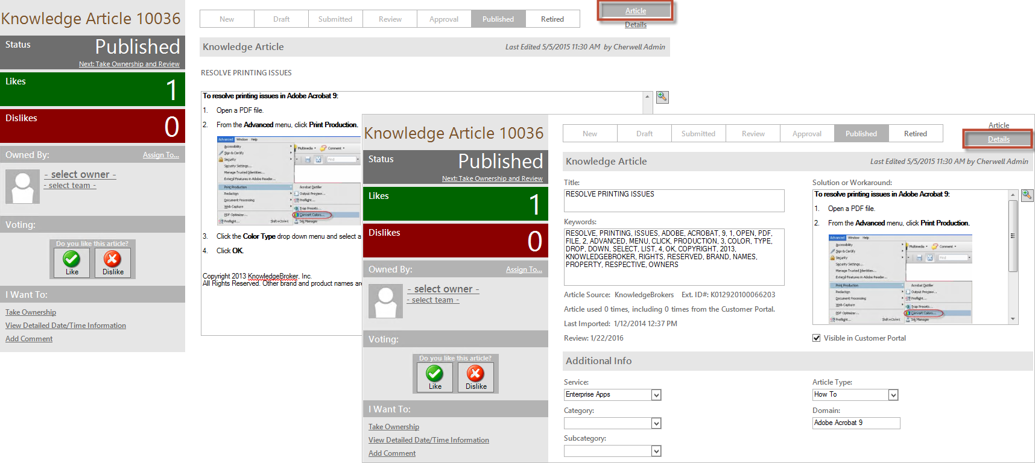
Task: Open the zoom icon in the Article view
Action: pos(662,97)
